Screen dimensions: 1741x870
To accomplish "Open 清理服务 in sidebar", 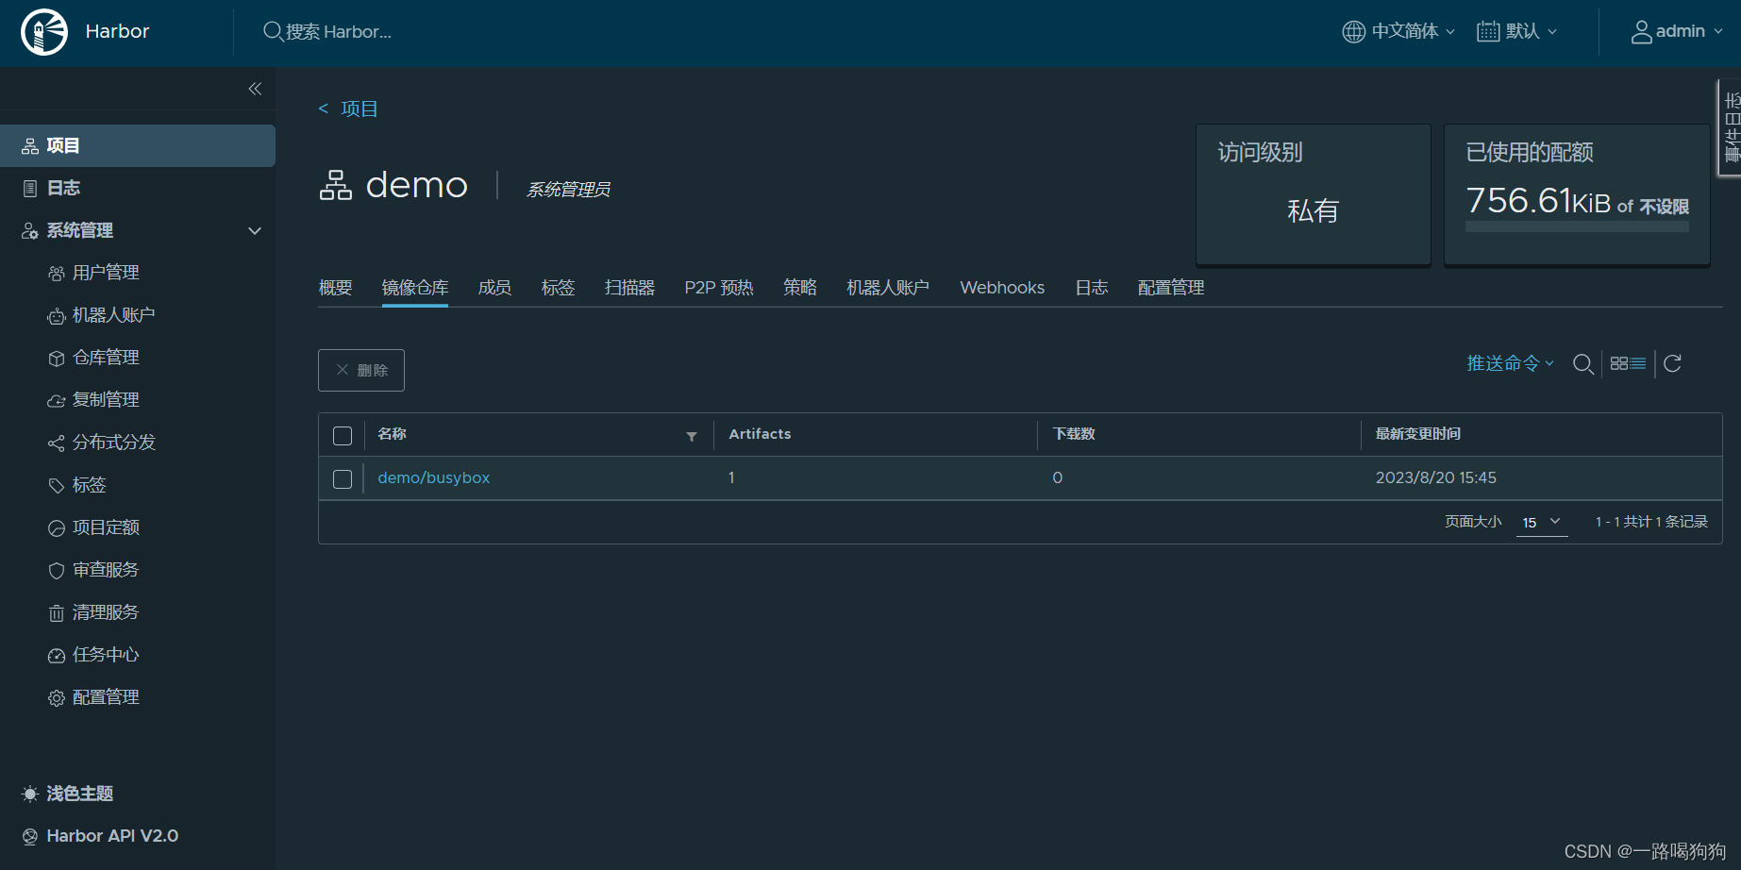I will 106,612.
